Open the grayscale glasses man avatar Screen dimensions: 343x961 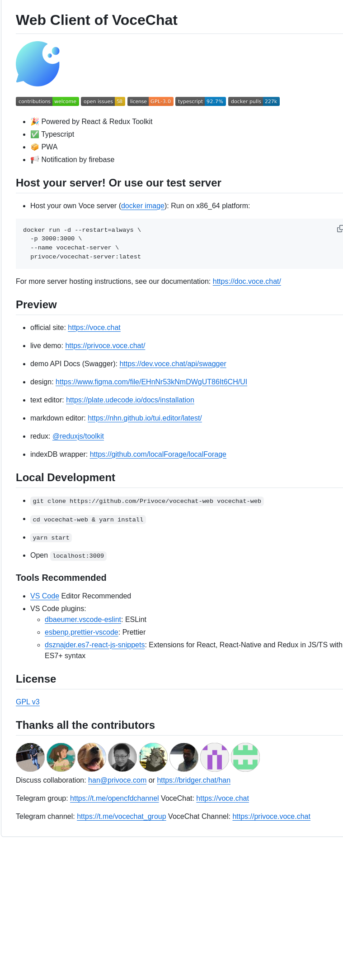click(122, 757)
